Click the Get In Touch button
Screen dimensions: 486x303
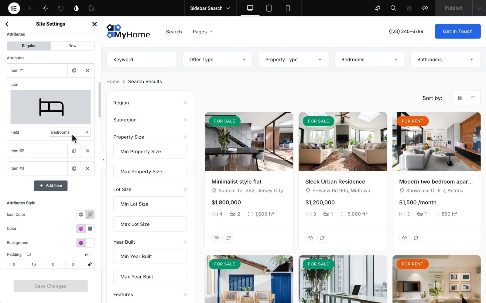[458, 31]
